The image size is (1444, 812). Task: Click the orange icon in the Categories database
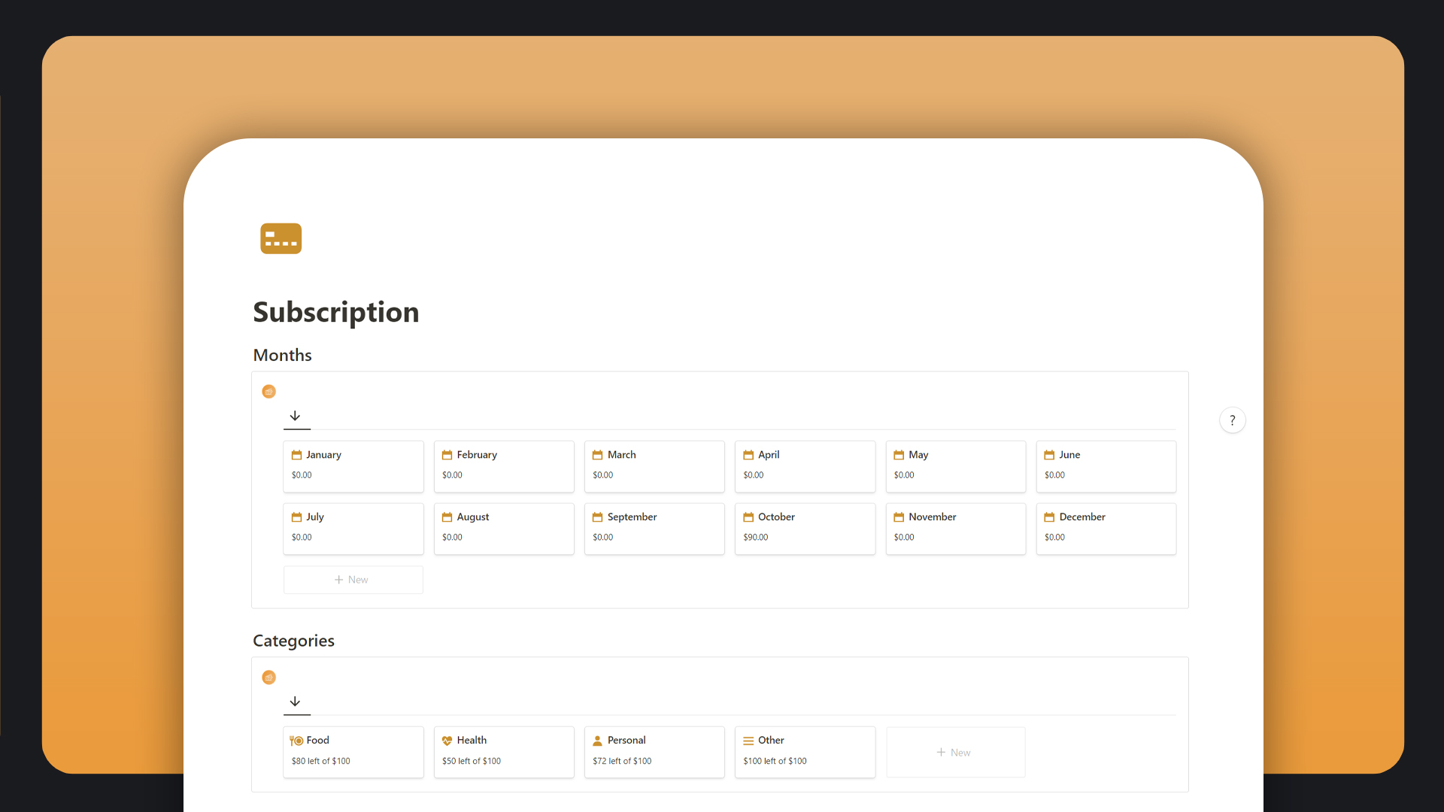point(268,677)
